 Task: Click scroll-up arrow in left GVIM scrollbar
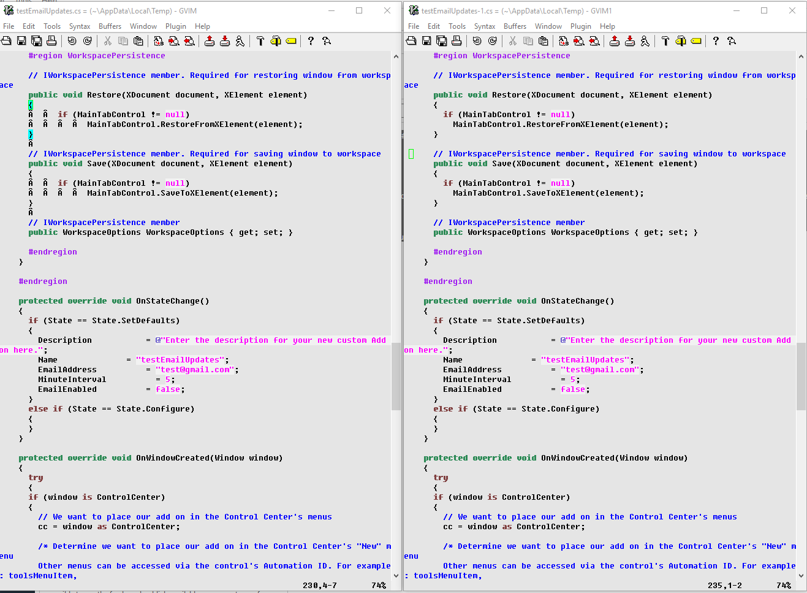(x=396, y=56)
